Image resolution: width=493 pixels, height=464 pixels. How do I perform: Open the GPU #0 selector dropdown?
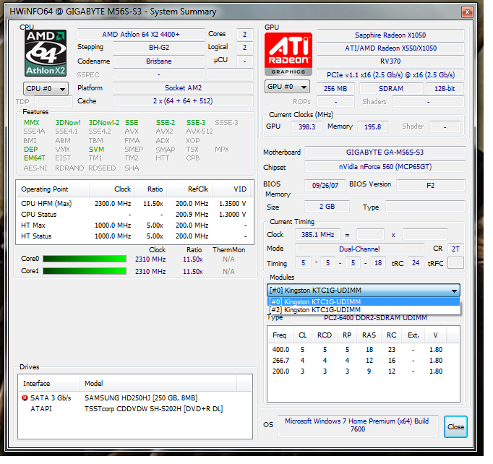[x=287, y=87]
